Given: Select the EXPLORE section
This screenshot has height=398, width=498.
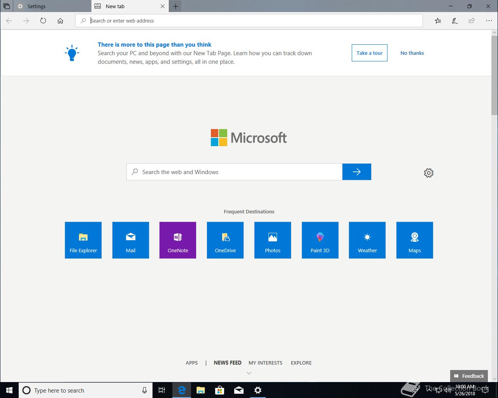Looking at the screenshot, I should click(301, 363).
